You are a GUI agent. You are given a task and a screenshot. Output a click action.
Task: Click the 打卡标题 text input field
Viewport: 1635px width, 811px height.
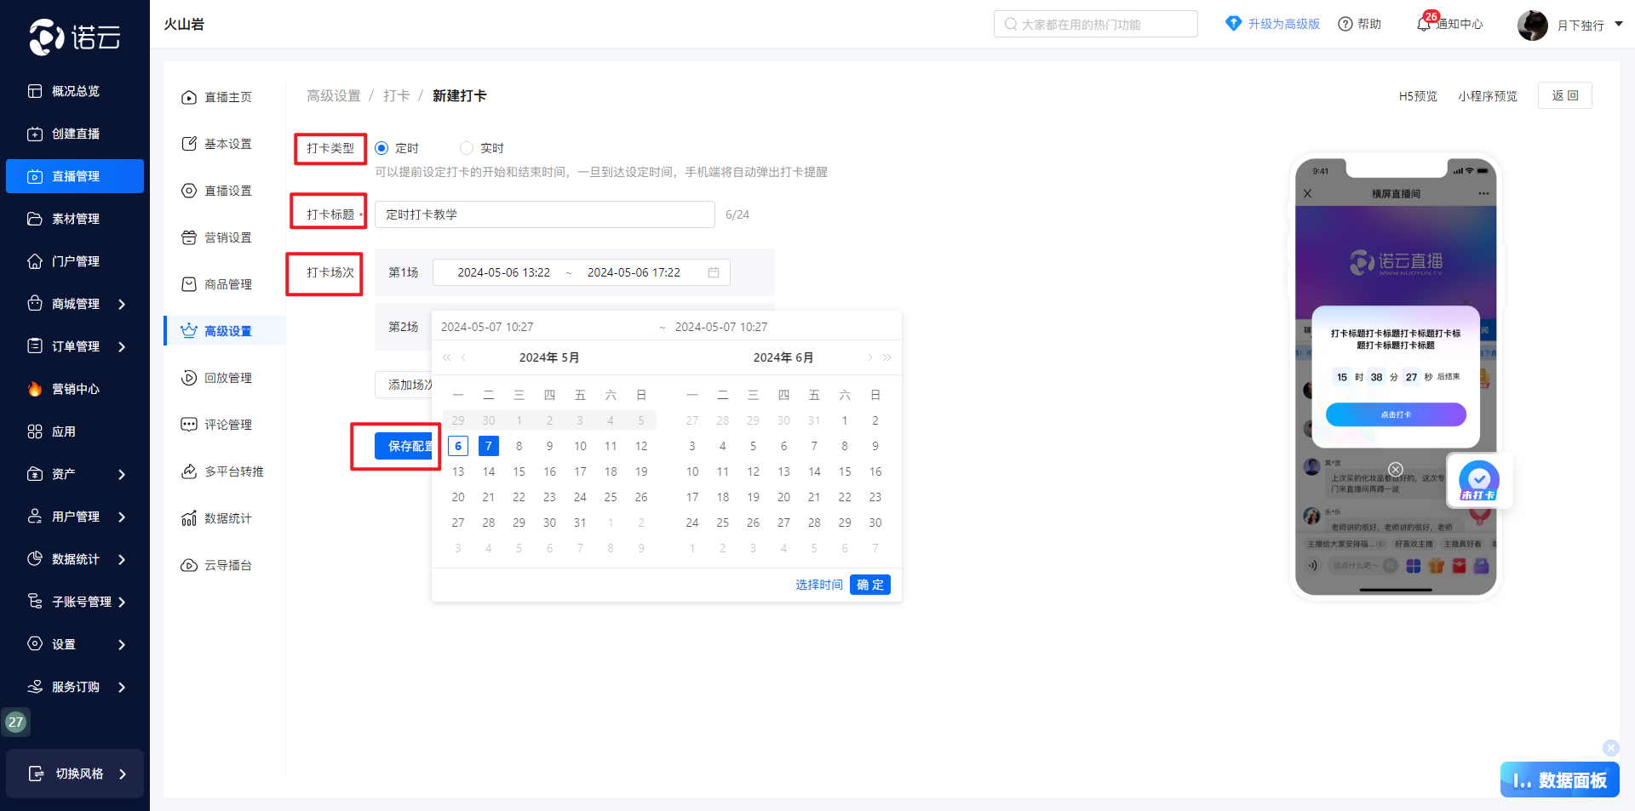[544, 214]
